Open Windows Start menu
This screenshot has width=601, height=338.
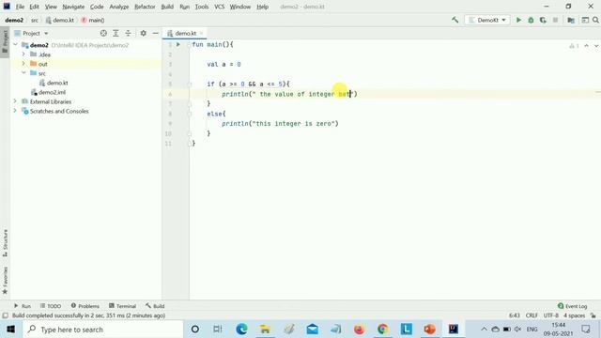click(x=10, y=330)
